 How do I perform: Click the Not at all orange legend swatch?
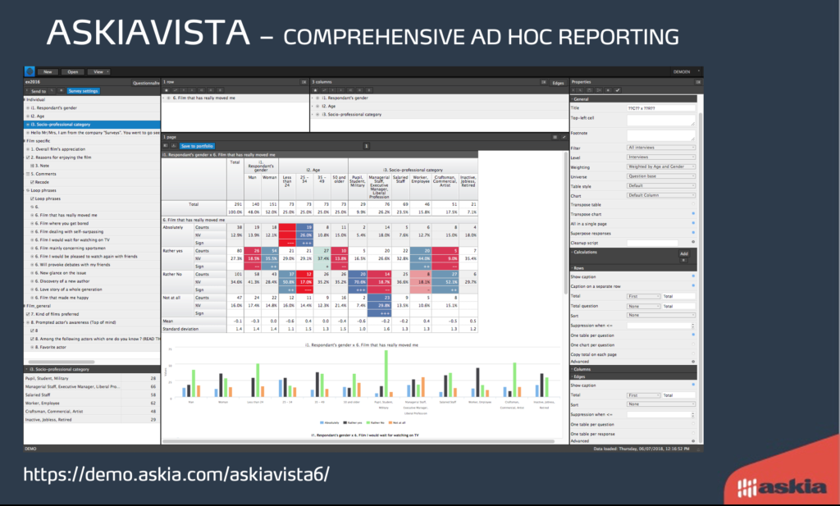click(x=390, y=423)
